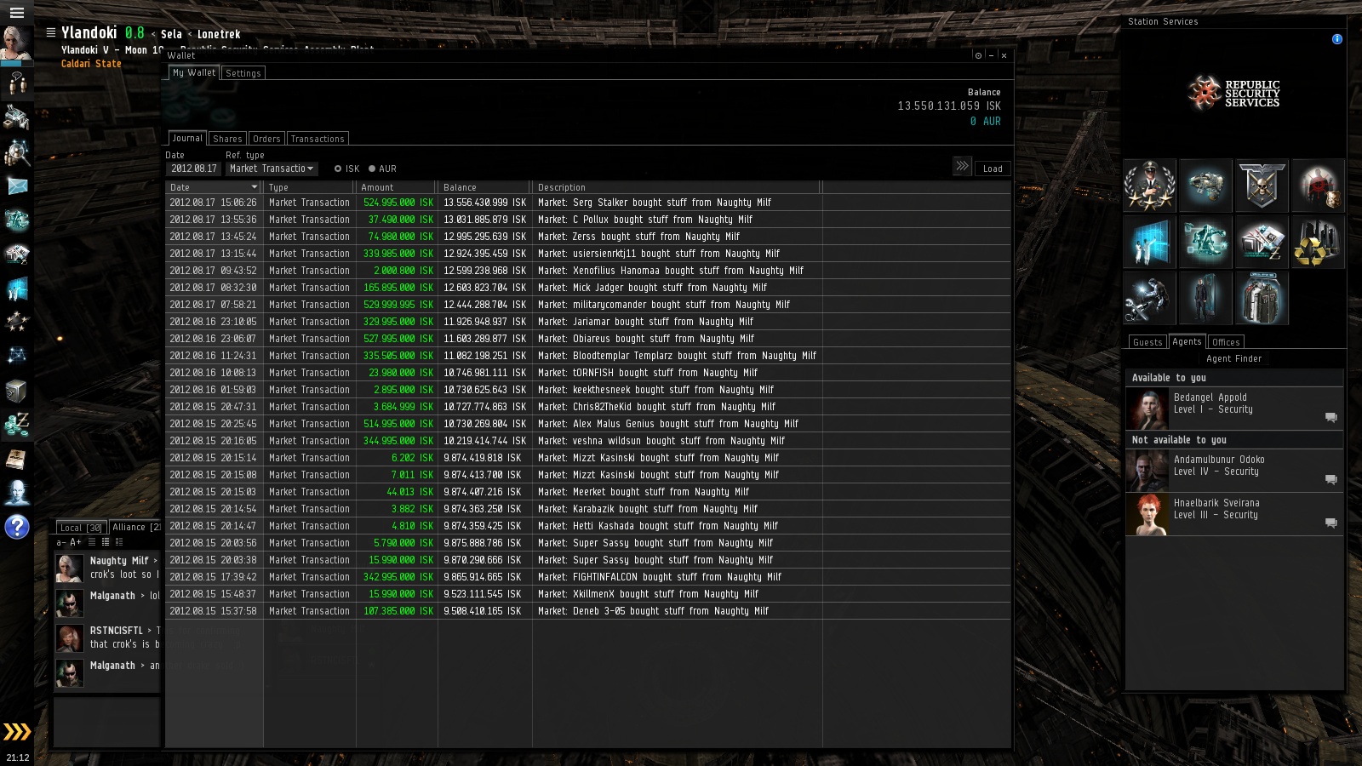Select the ISK radio button
This screenshot has height=766, width=1362.
coord(338,169)
